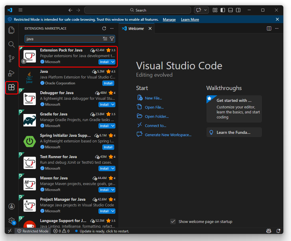Toggle Show welcome page on startup checkbox
The image size is (291, 241).
pyautogui.click(x=173, y=221)
